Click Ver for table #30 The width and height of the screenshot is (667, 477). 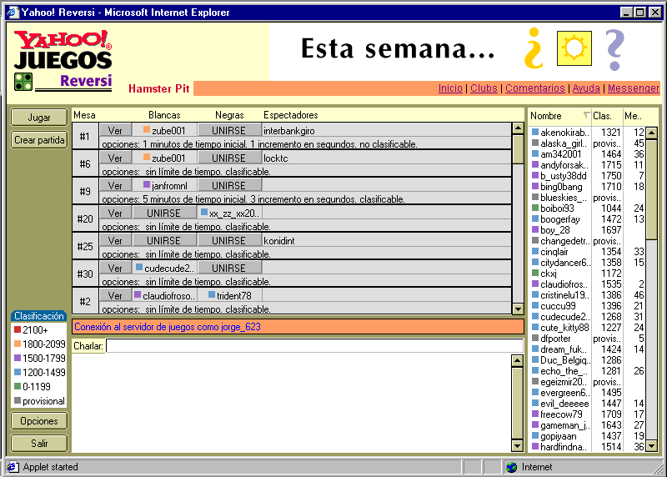pyautogui.click(x=115, y=268)
